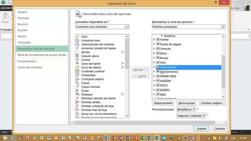
Task: Toggle the POWER VIEW checkbox
Action: (158, 76)
